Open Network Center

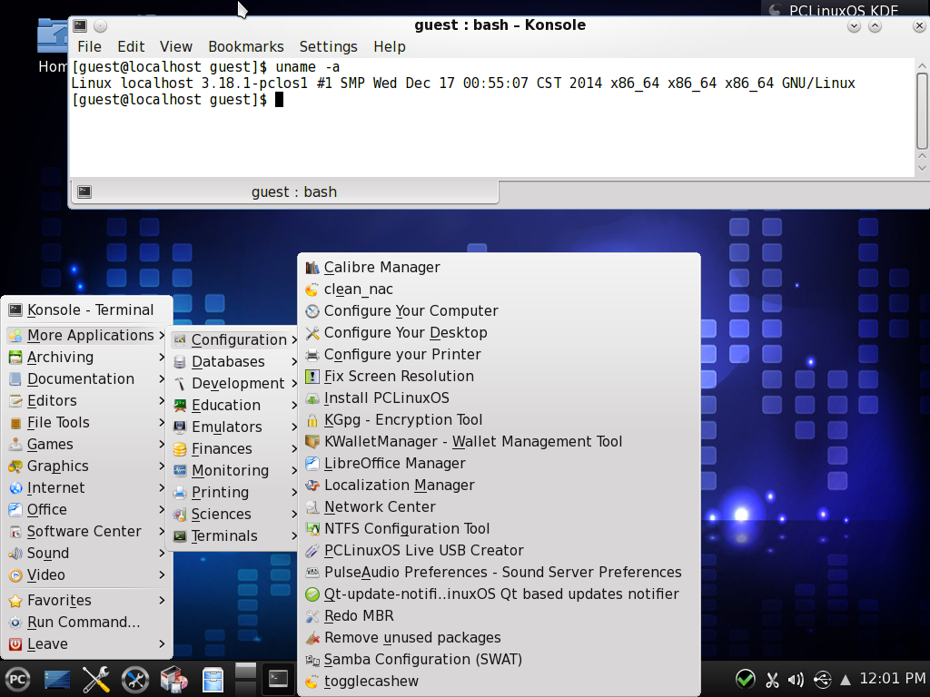point(499,507)
